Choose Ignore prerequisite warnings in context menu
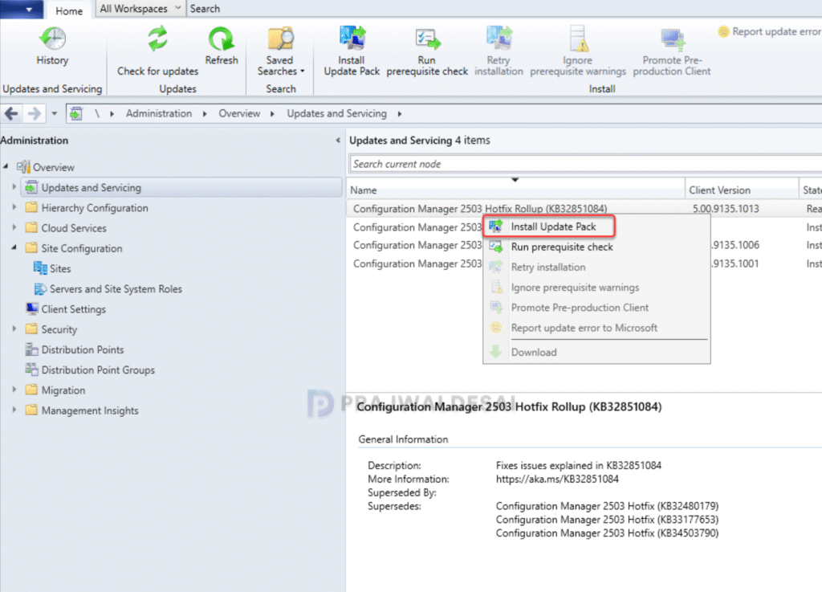The width and height of the screenshot is (822, 592). (575, 288)
